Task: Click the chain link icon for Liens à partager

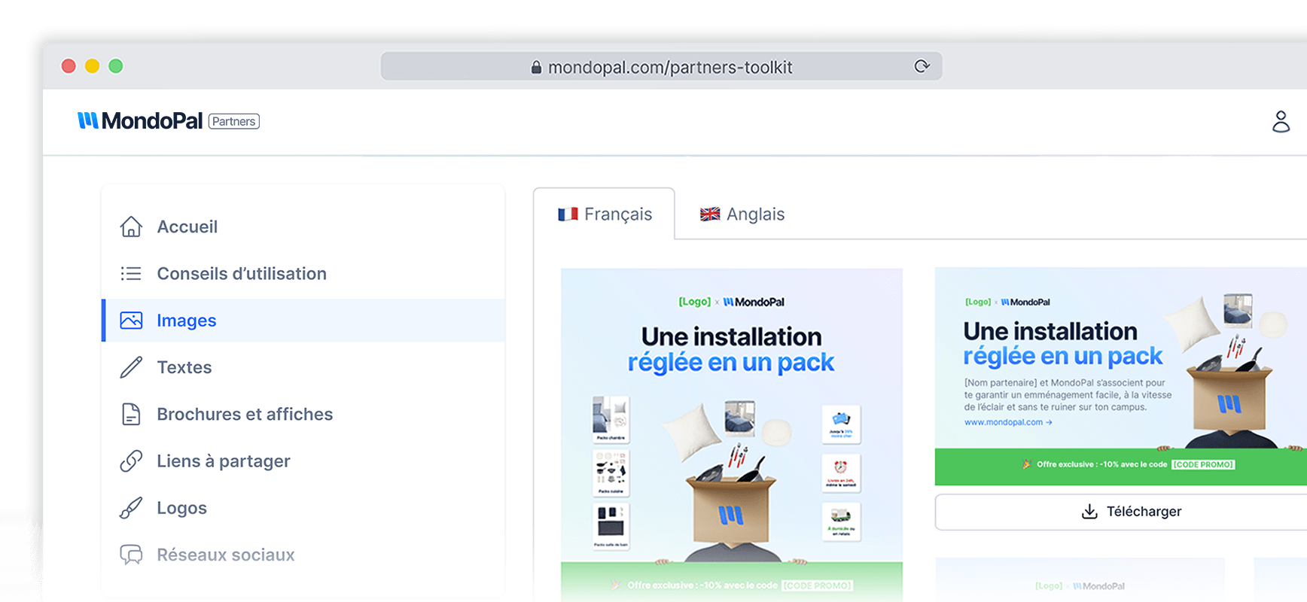Action: click(131, 461)
